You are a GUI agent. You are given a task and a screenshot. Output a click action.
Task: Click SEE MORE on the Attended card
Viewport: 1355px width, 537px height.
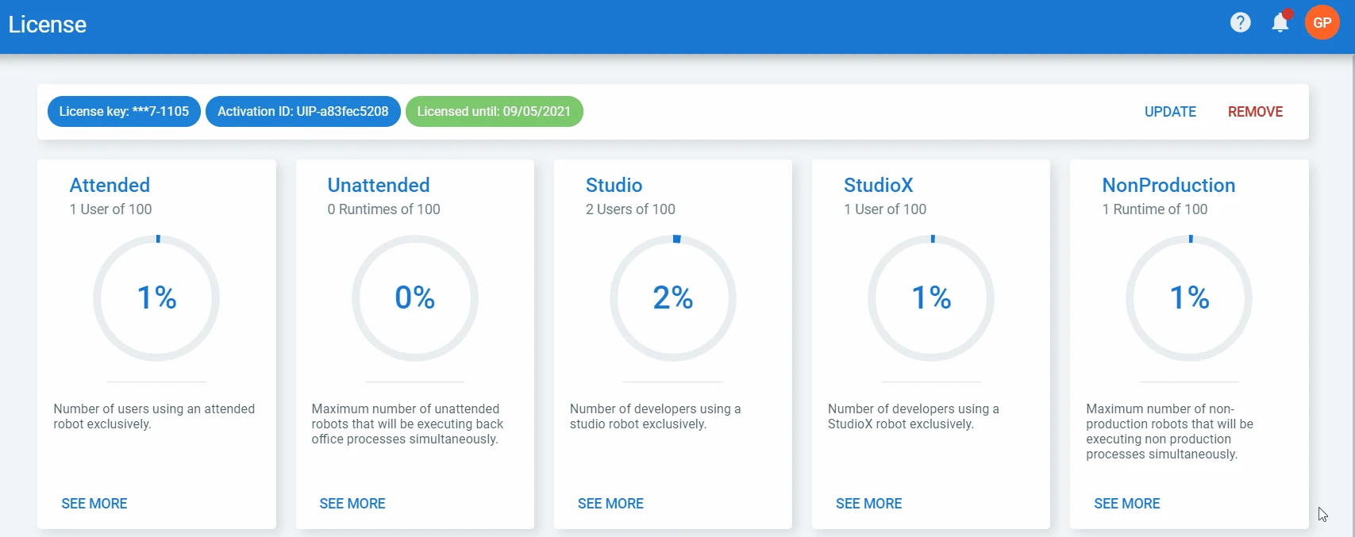point(94,504)
